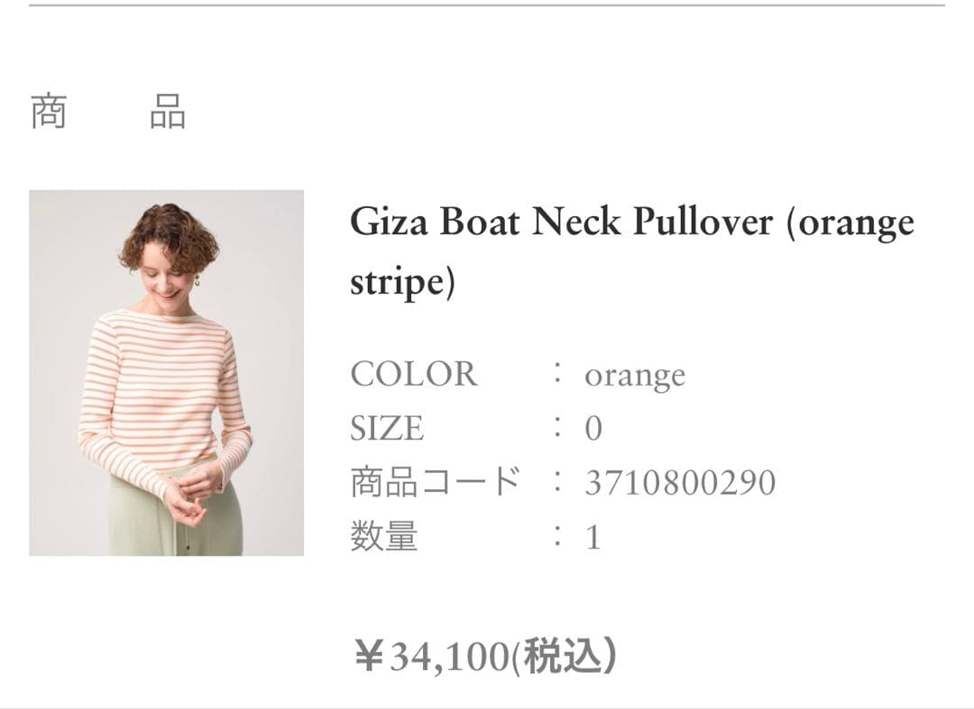
Task: Select product code 3710800290
Action: coord(680,484)
